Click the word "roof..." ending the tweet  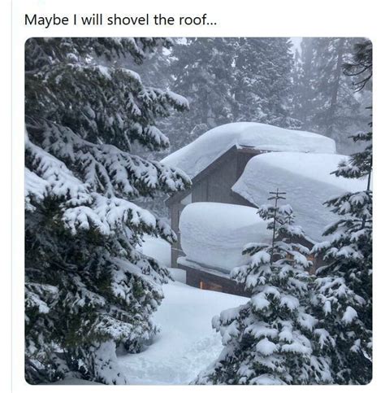pyautogui.click(x=198, y=20)
